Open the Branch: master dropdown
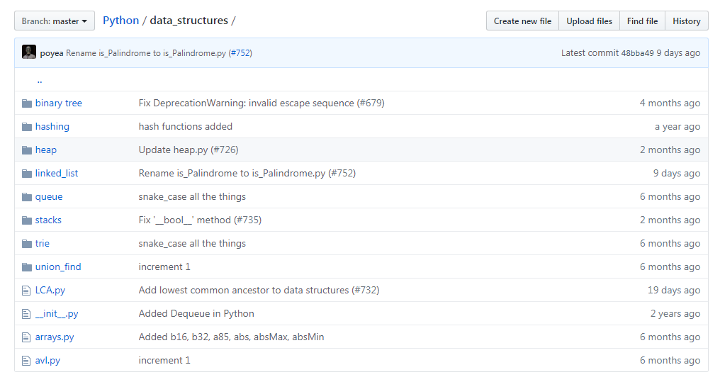 point(55,21)
